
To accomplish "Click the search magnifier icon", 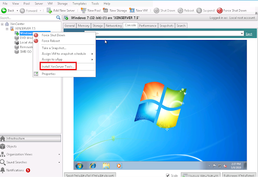I will tap(58, 17).
